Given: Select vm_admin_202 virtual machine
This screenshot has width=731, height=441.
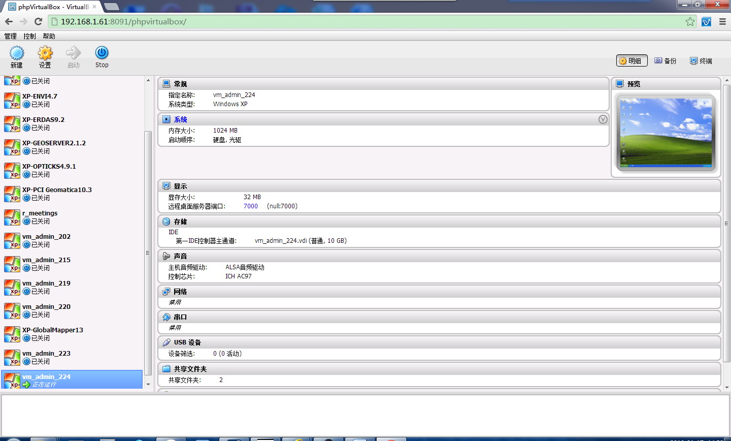Looking at the screenshot, I should click(x=72, y=241).
